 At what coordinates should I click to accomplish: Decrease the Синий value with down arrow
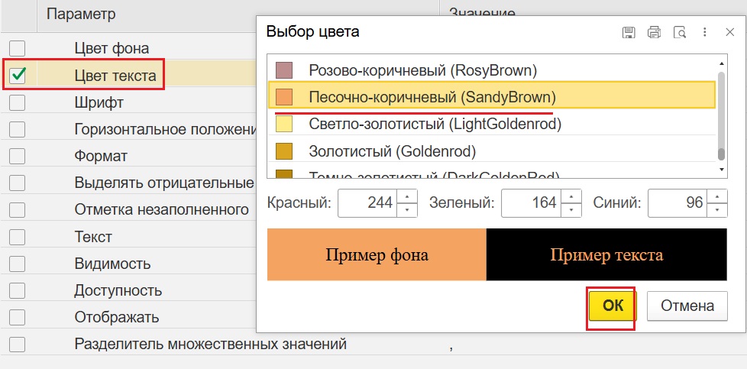(717, 210)
